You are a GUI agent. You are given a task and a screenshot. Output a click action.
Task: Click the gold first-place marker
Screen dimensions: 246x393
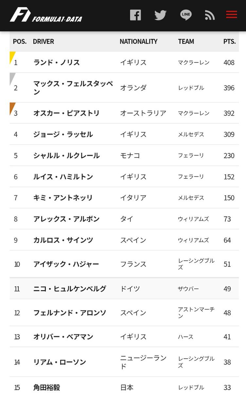point(12,56)
